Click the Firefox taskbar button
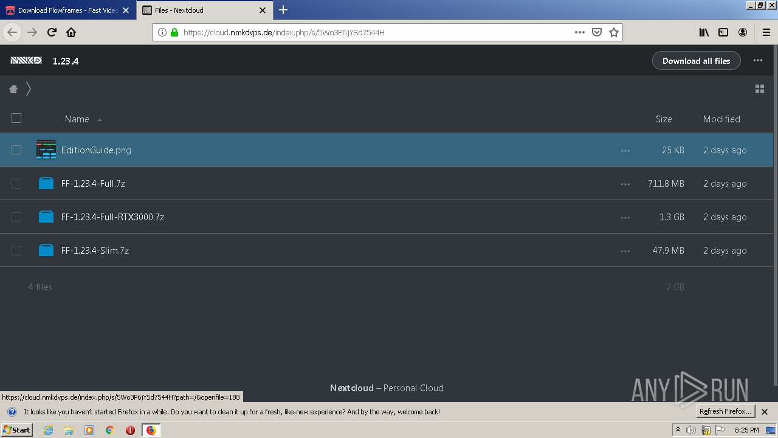The height and width of the screenshot is (438, 778). tap(151, 430)
